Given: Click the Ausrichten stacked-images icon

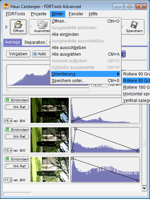Looking at the screenshot, I should (x=42, y=25).
